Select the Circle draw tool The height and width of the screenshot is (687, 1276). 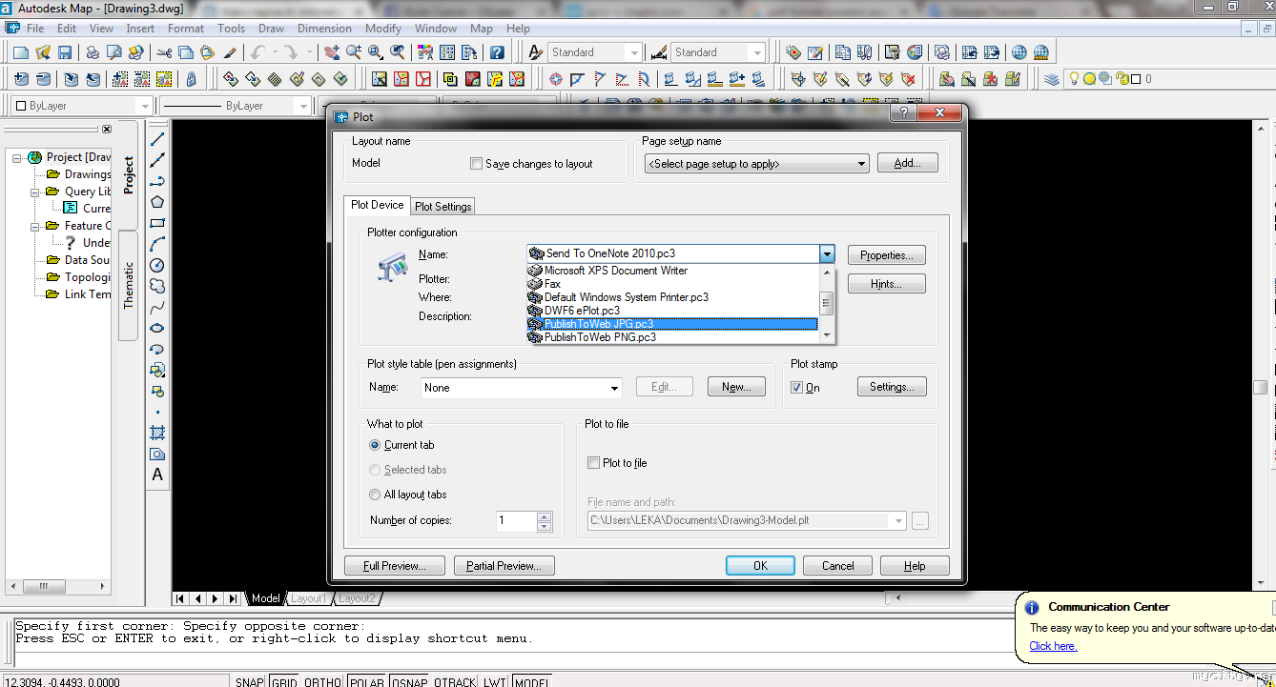[157, 265]
